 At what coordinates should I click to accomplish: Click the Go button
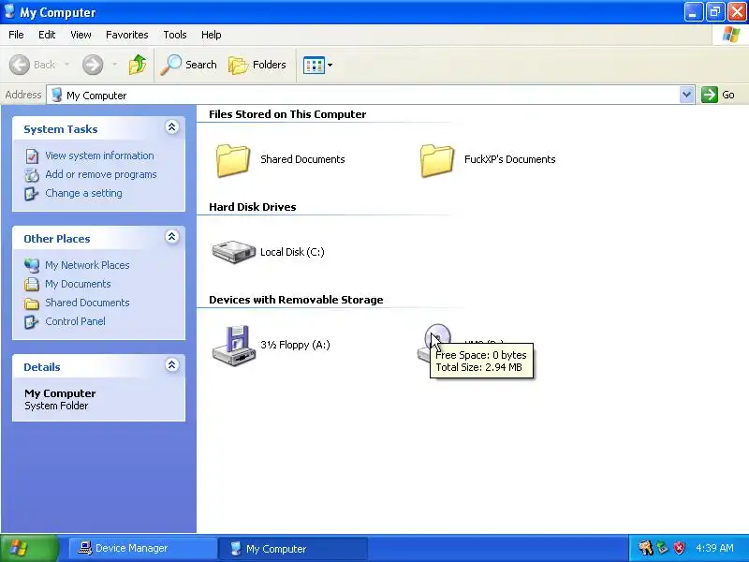[718, 95]
